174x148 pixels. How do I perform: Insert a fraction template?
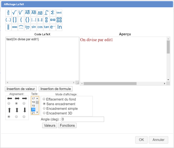pyautogui.click(x=8, y=13)
